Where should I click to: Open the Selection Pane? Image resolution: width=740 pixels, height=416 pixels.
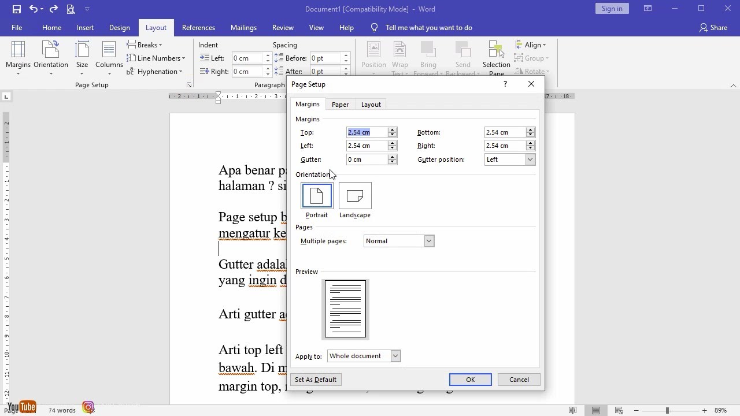pyautogui.click(x=496, y=58)
